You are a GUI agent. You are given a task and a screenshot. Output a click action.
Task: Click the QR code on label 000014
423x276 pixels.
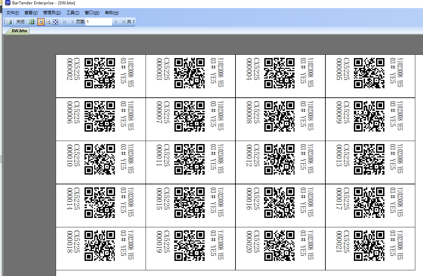(100, 202)
